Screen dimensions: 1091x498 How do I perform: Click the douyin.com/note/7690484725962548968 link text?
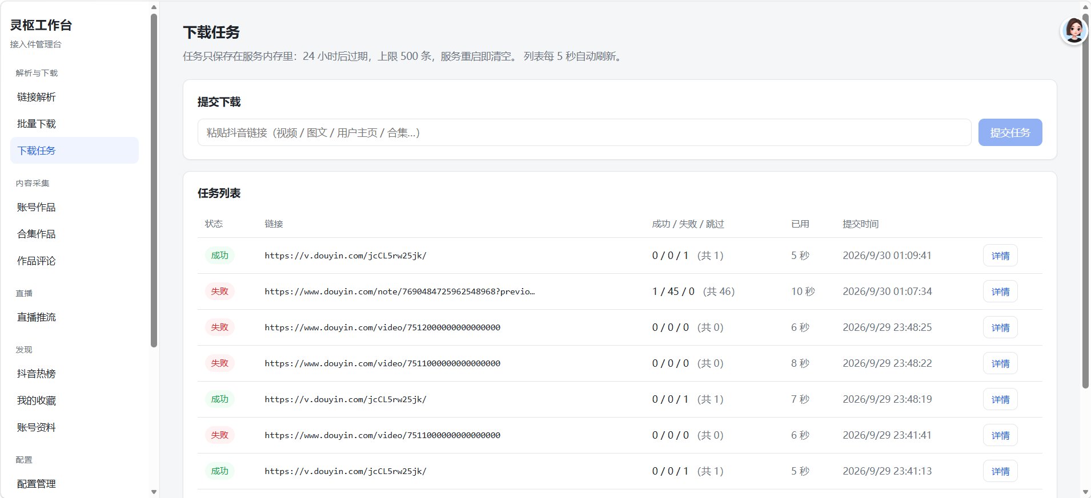[400, 291]
